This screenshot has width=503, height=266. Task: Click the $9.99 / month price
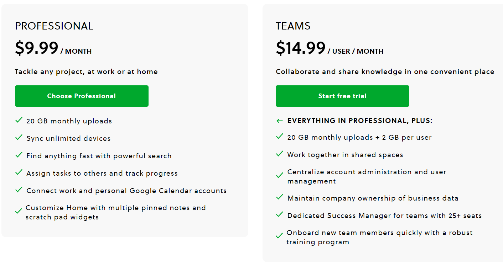click(53, 48)
